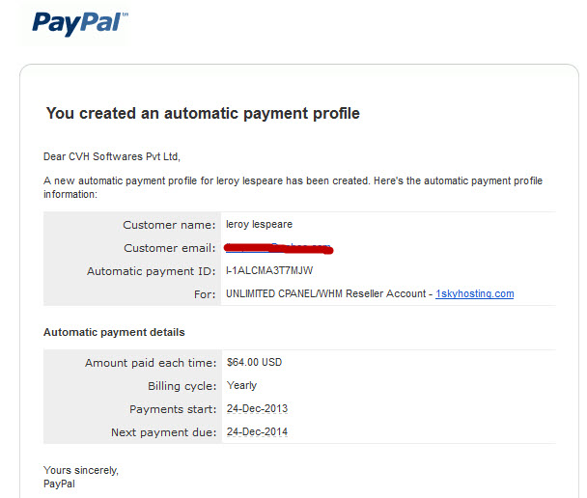The image size is (587, 498).
Task: Click the Automatic payment details heading
Action: [114, 332]
